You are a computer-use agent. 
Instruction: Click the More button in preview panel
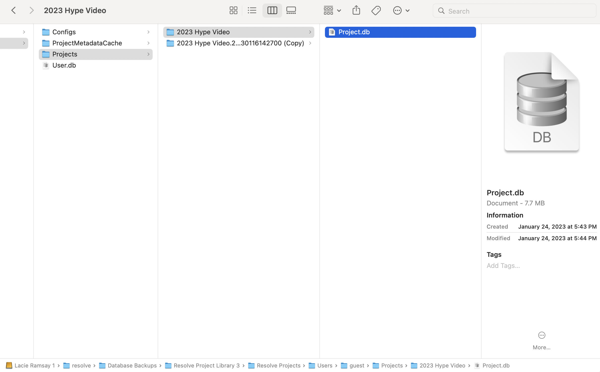tap(541, 335)
